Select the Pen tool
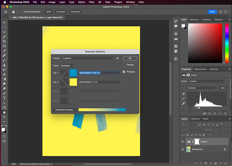232x166 pixels. point(4,93)
